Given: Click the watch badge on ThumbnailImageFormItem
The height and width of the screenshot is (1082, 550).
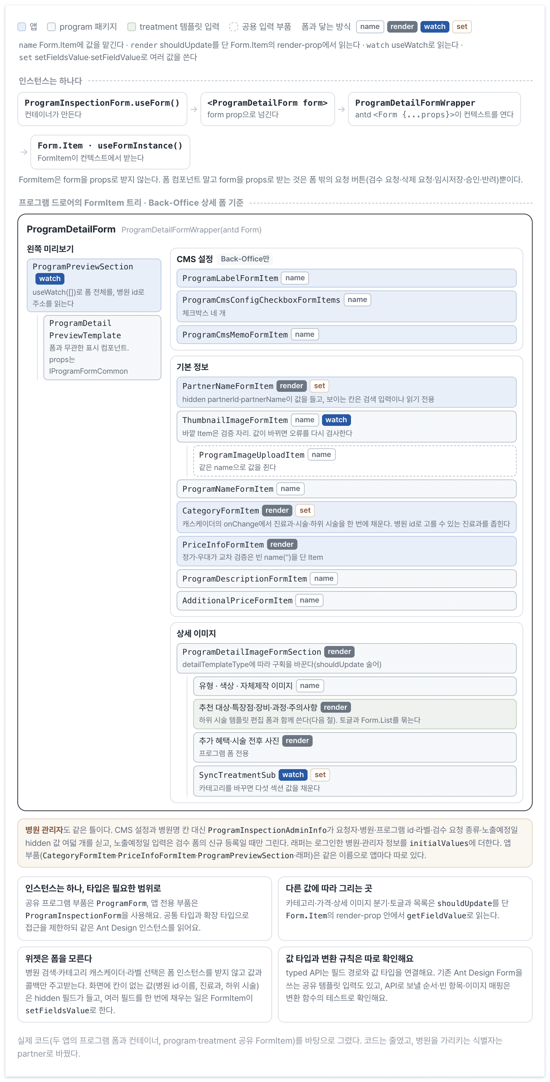Looking at the screenshot, I should (x=336, y=420).
